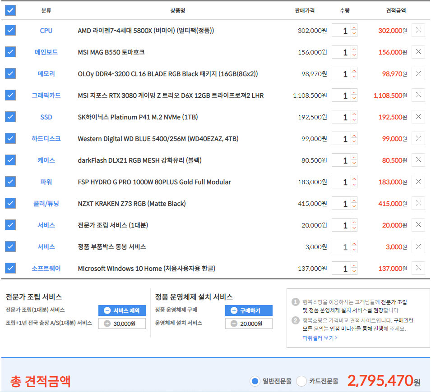This screenshot has width=431, height=392.
Task: Decrease quantity of the MSI MAG B550 메인보드
Action: pos(354,55)
